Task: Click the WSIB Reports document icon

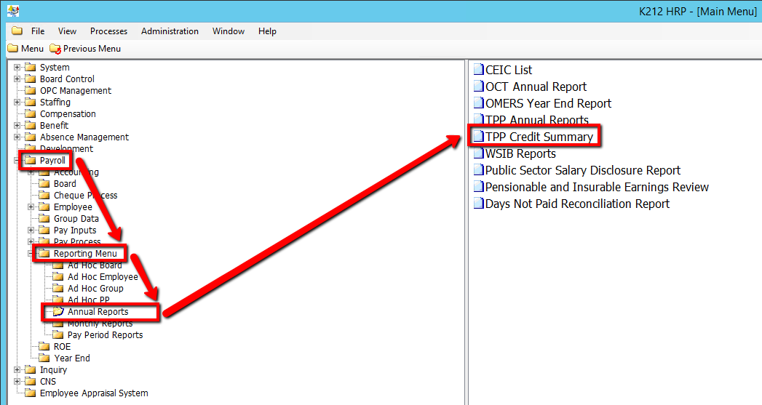Action: pyautogui.click(x=478, y=153)
